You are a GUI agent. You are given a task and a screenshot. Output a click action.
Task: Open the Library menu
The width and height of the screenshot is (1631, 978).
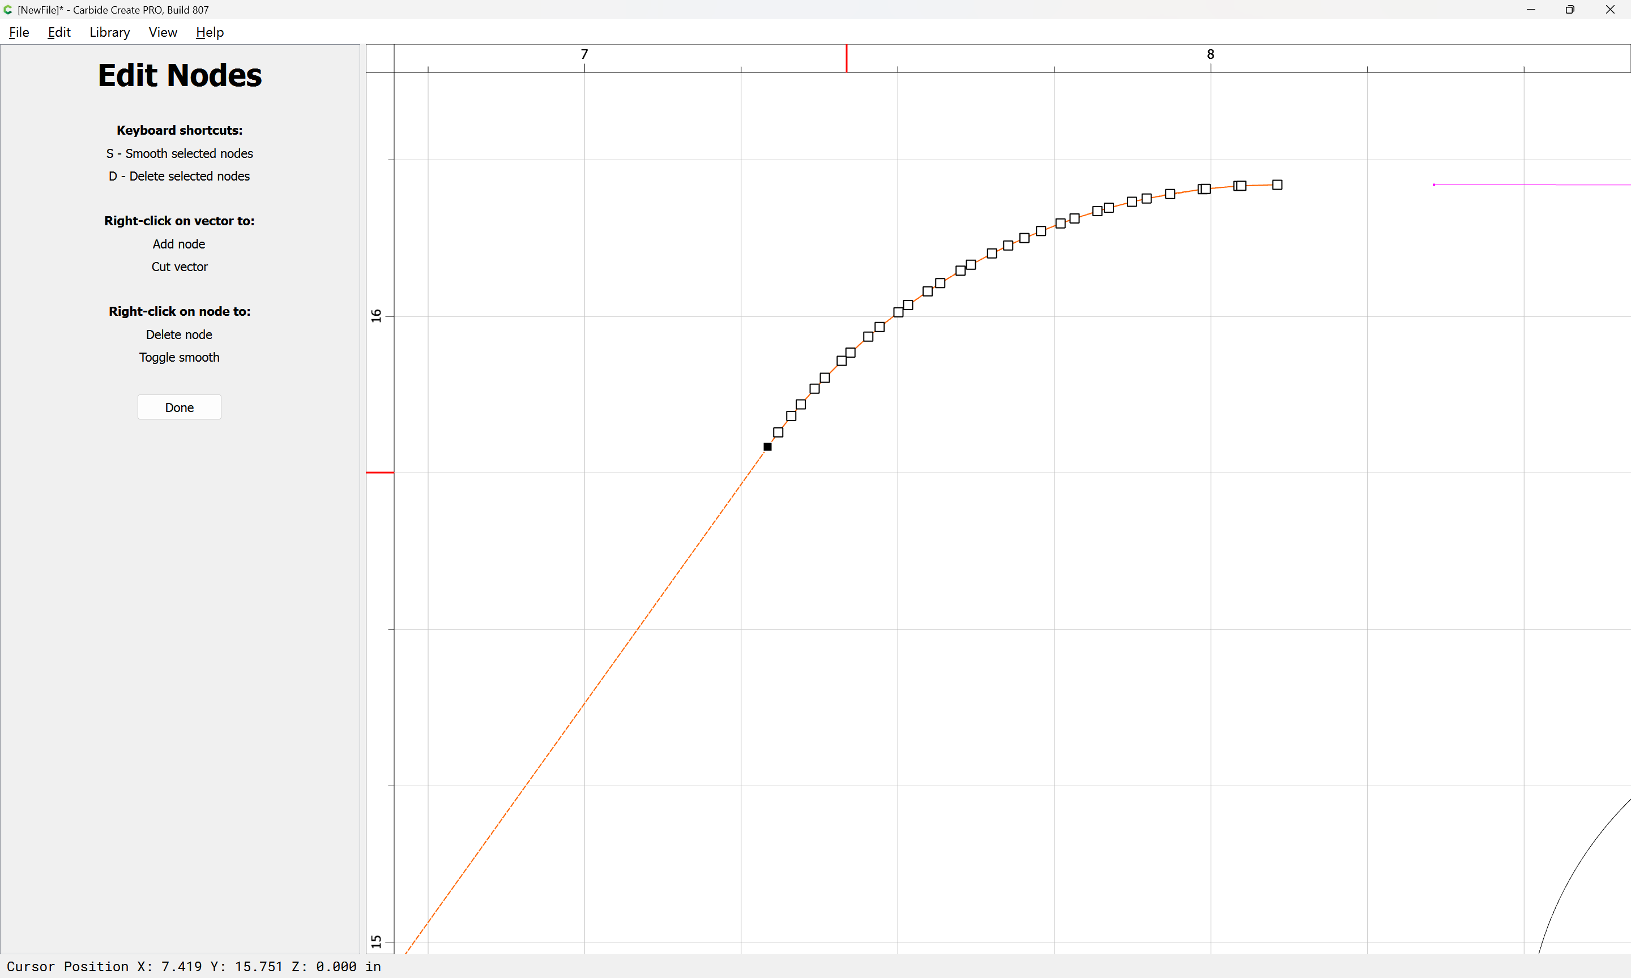(x=109, y=32)
